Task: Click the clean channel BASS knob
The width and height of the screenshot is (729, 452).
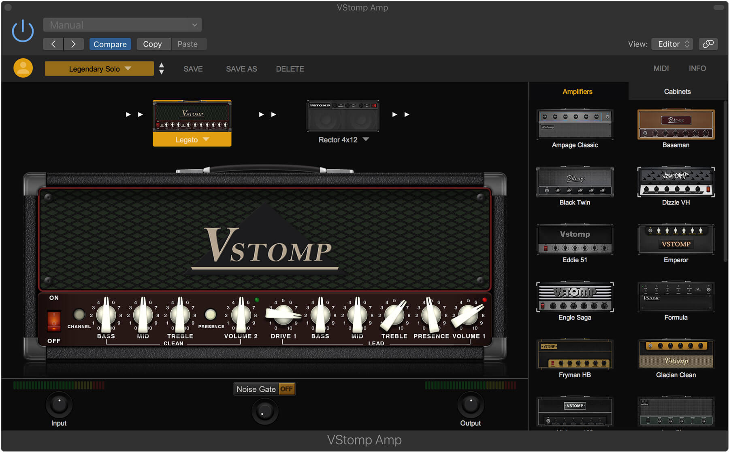Action: click(x=106, y=315)
